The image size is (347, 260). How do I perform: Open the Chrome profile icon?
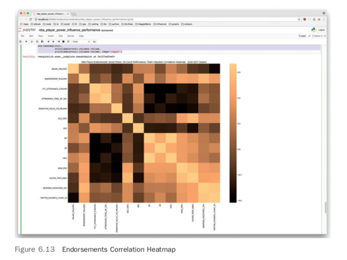point(324,13)
